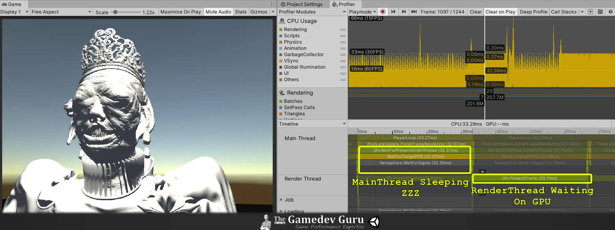The width and height of the screenshot is (615, 230).
Task: Click the VSync row reorder handle
Action: [x=343, y=61]
